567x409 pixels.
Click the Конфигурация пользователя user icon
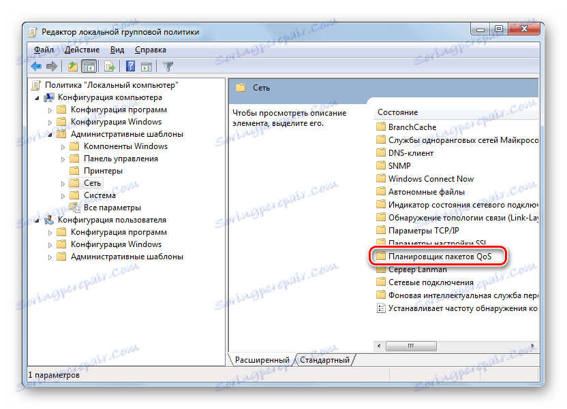49,220
